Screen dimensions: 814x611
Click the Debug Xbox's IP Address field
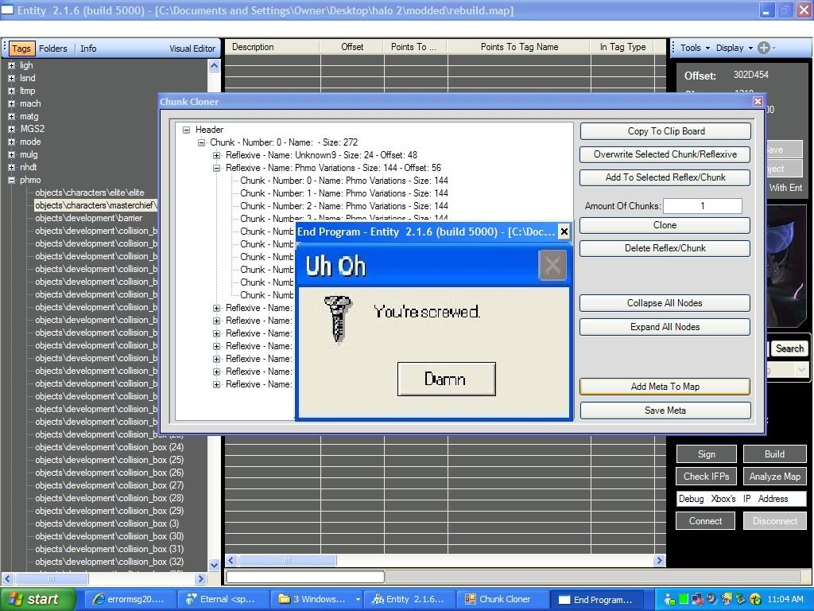[742, 499]
